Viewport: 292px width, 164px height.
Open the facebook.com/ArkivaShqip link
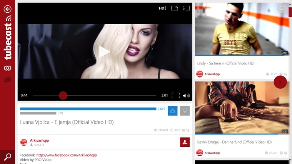click(67, 155)
